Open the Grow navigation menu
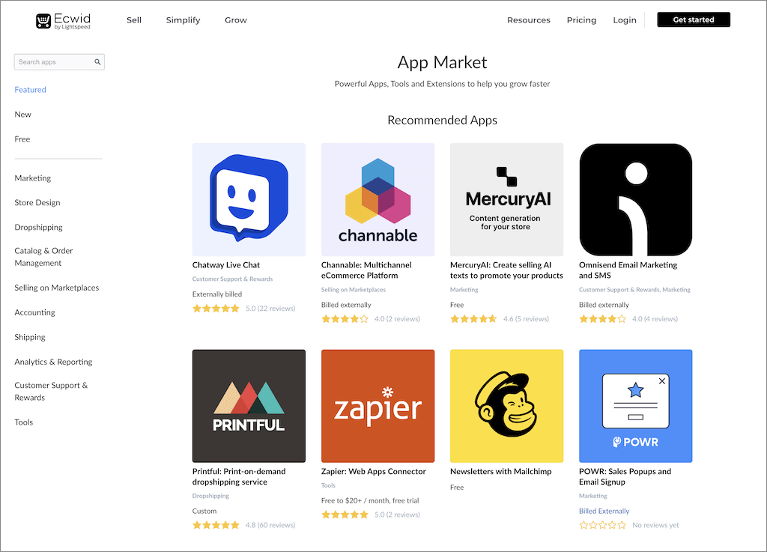This screenshot has height=552, width=767. point(236,20)
